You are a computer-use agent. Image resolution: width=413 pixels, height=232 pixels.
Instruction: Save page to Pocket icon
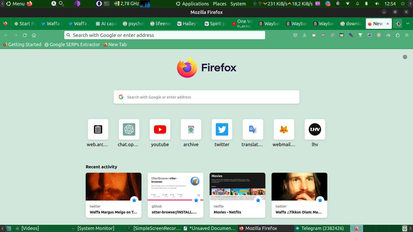coord(295,35)
